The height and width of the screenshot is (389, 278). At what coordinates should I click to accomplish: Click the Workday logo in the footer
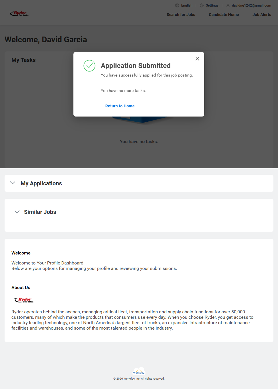[x=139, y=372]
